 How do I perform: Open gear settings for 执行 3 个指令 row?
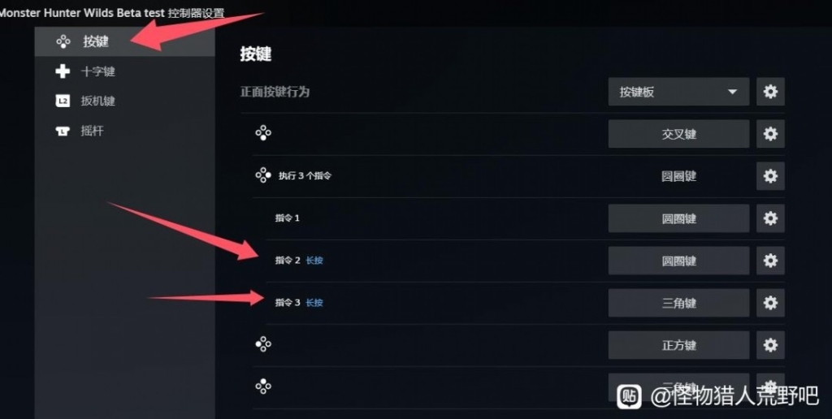tap(770, 175)
